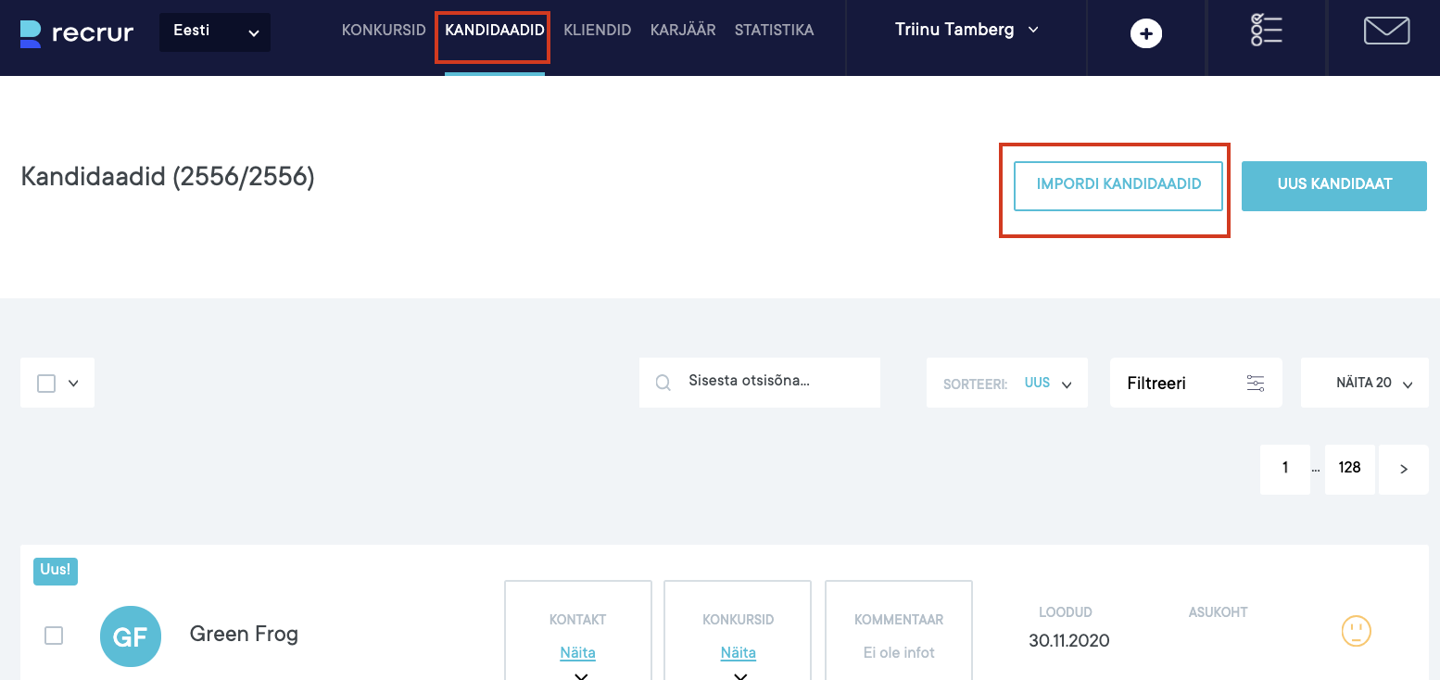1440x680 pixels.
Task: Click the GF avatar of Green Frog
Action: pos(131,636)
